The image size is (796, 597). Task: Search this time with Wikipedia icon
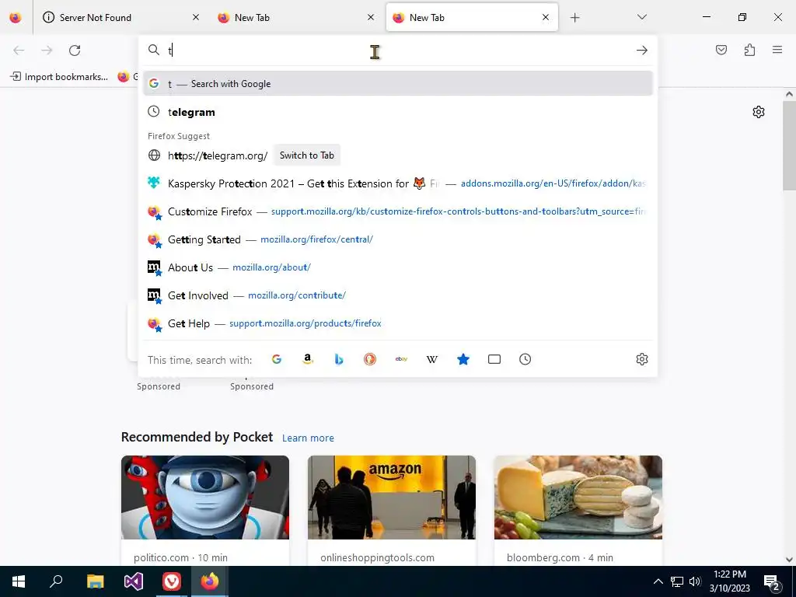click(432, 359)
